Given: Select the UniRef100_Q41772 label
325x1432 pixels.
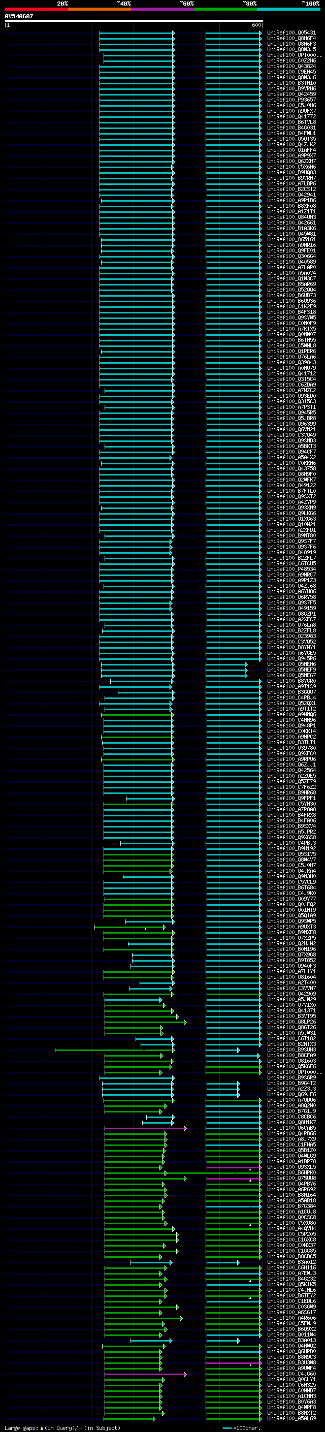Looking at the screenshot, I should pyautogui.click(x=291, y=117).
